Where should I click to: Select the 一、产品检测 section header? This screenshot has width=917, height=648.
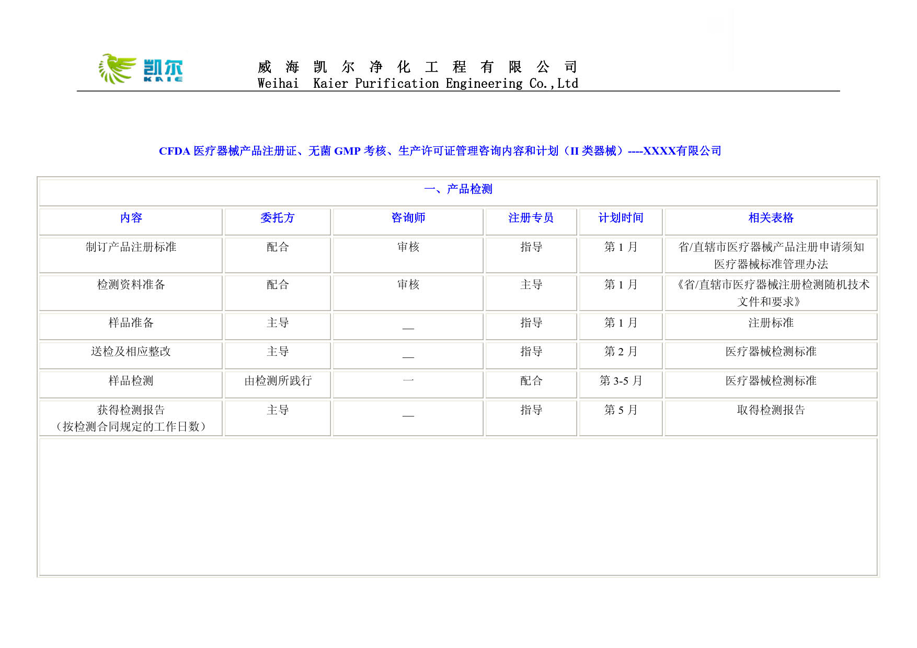point(458,189)
